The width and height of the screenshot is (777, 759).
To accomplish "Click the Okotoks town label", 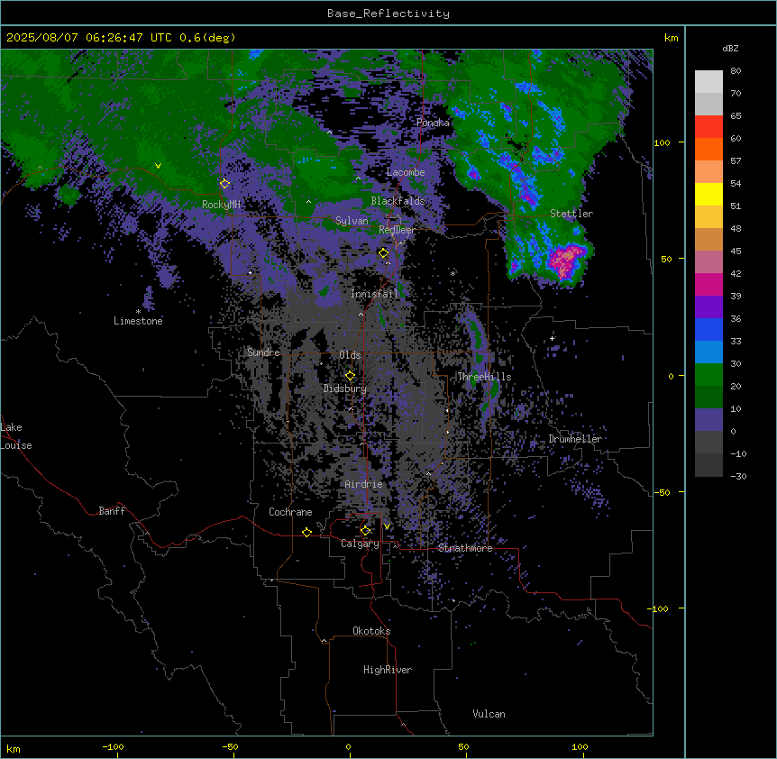I will pos(371,631).
